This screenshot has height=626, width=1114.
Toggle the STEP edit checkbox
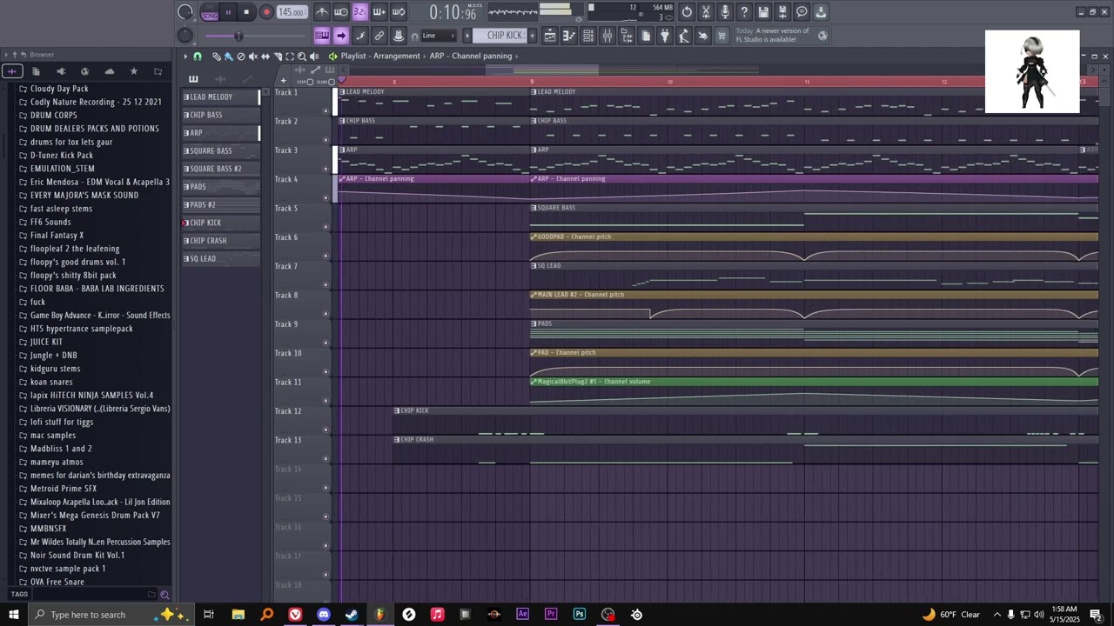[309, 82]
